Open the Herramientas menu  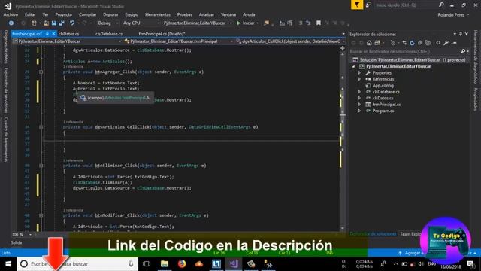click(158, 14)
